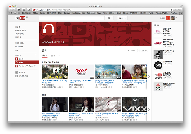Viewport: 191px width, 134px height.
Task: Open the DiskStation bookmark
Action: point(26,13)
